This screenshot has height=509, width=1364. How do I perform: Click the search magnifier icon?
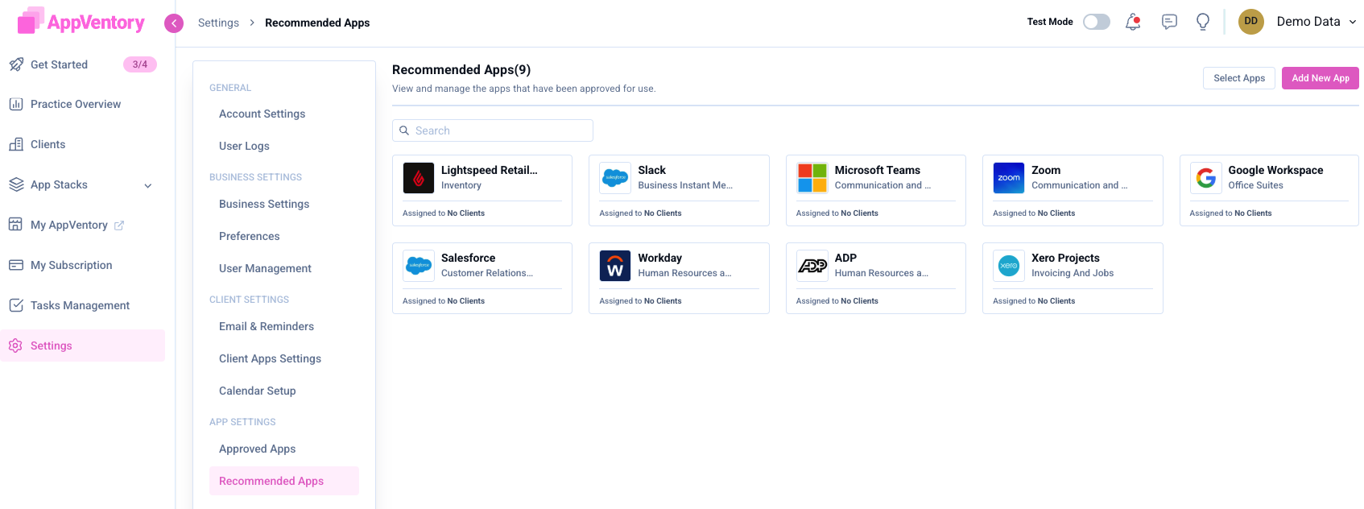[x=404, y=130]
